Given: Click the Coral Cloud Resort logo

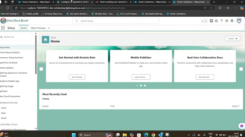Looking at the screenshot, I should 14,21.
